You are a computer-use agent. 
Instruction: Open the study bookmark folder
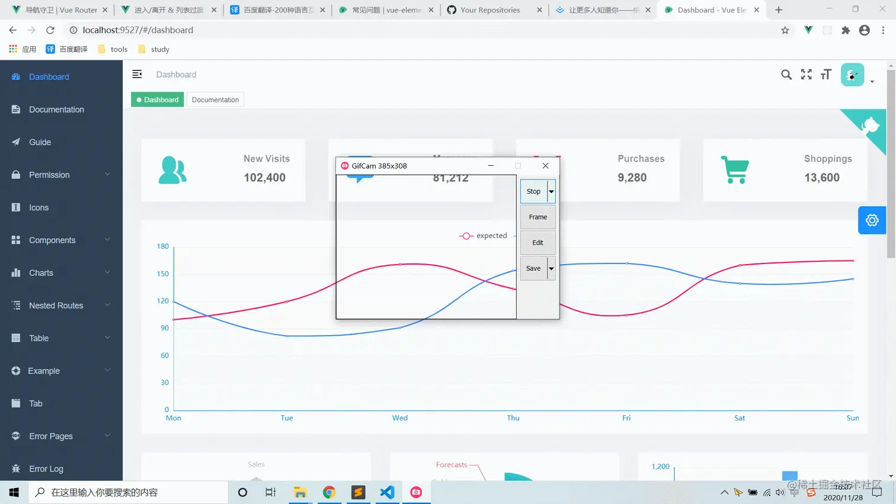click(153, 49)
